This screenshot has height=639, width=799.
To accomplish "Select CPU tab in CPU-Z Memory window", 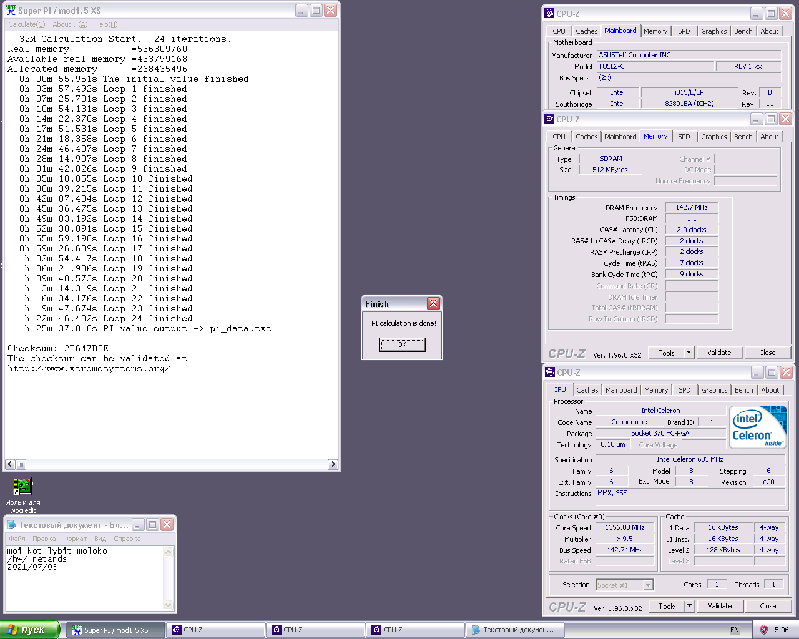I will tap(559, 137).
